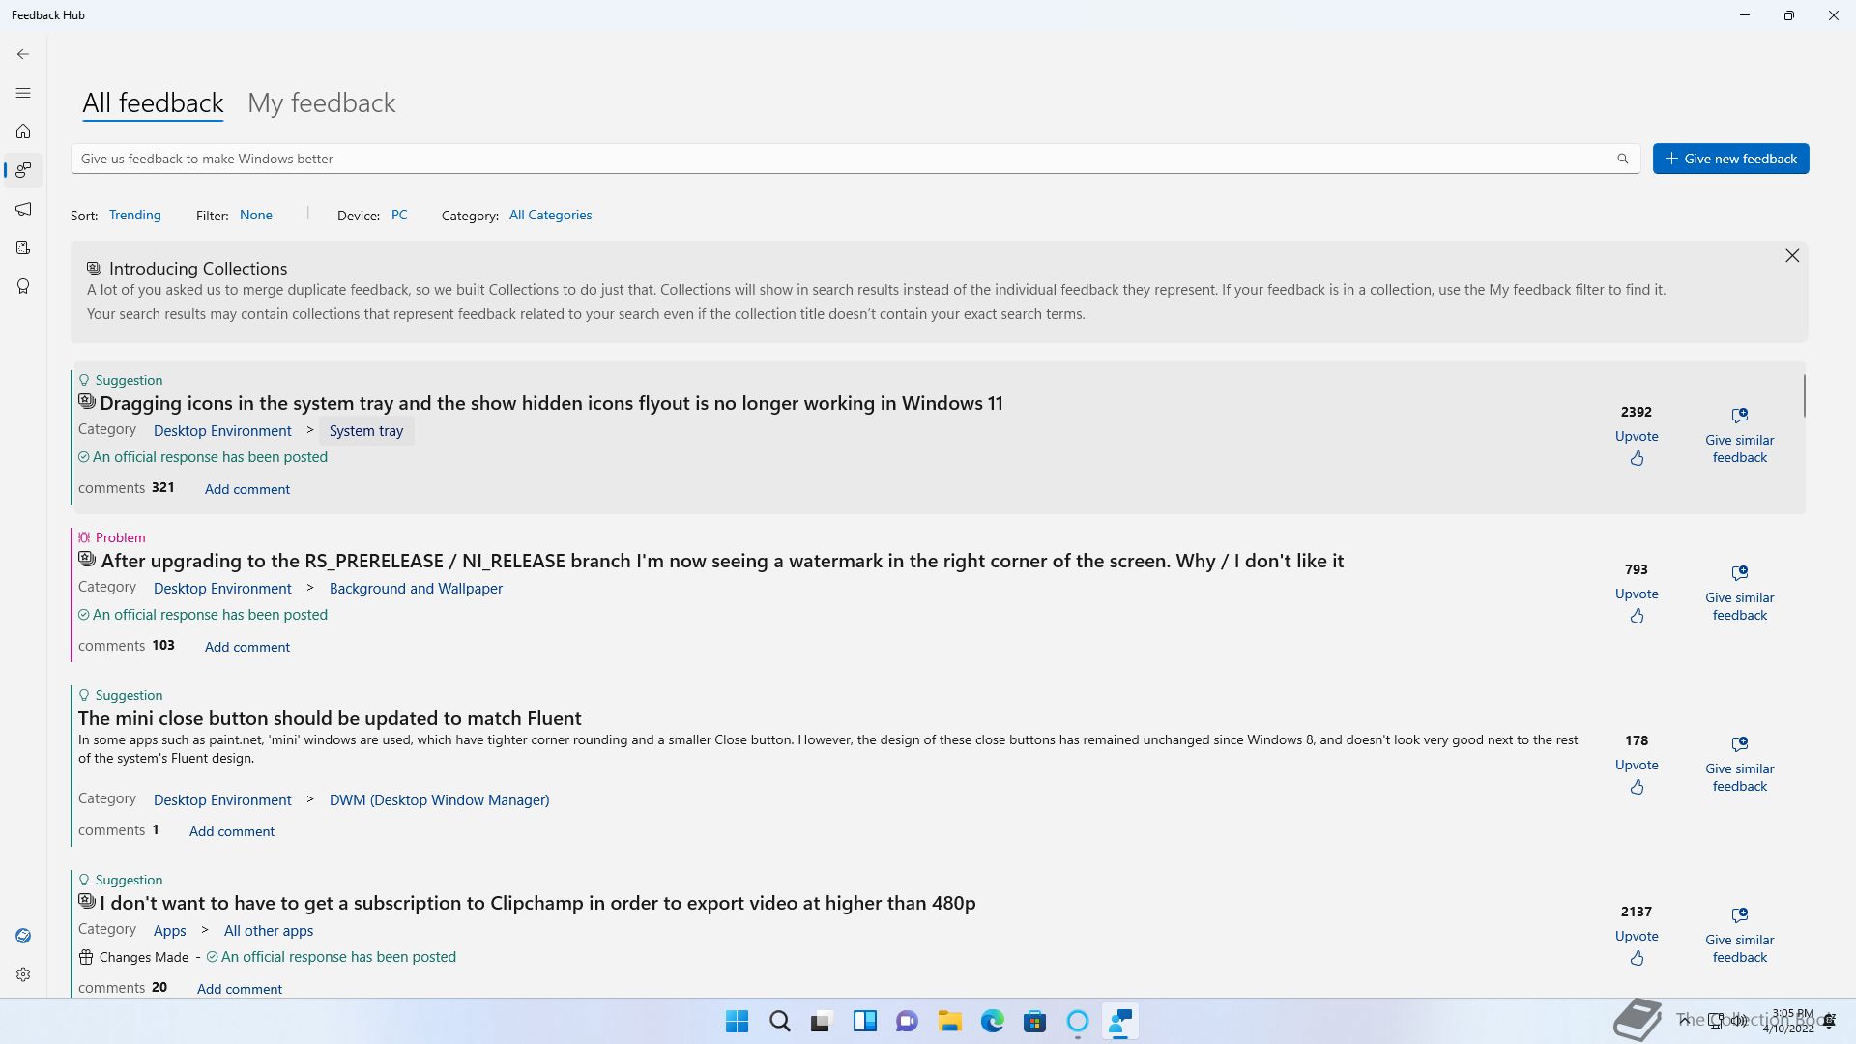Screen dimensions: 1856x1044
Task: Open Microsoft Store from taskbar
Action: tap(1034, 1022)
